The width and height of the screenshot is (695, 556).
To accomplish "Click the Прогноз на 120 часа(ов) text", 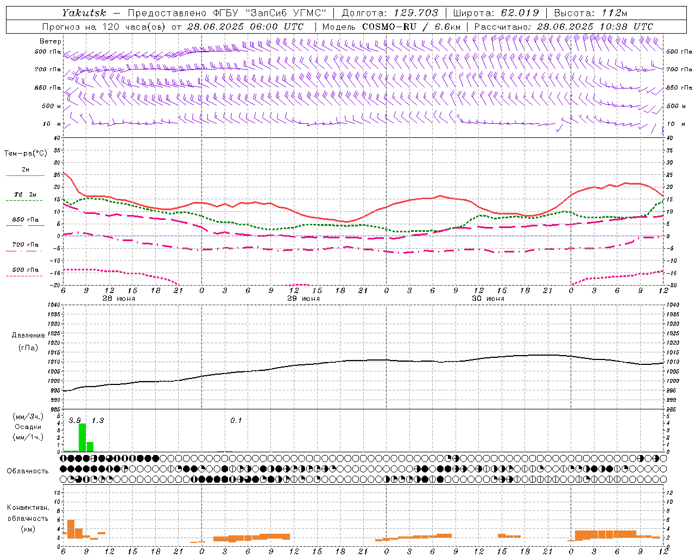I will click(104, 27).
